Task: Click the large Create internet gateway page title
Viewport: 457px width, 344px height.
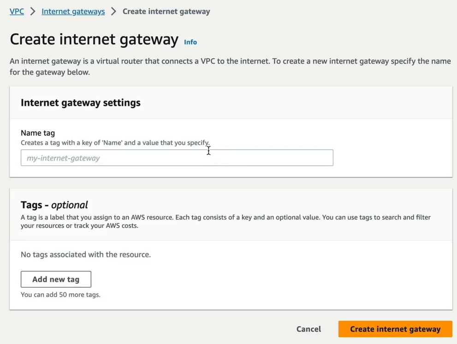Action: coord(94,39)
